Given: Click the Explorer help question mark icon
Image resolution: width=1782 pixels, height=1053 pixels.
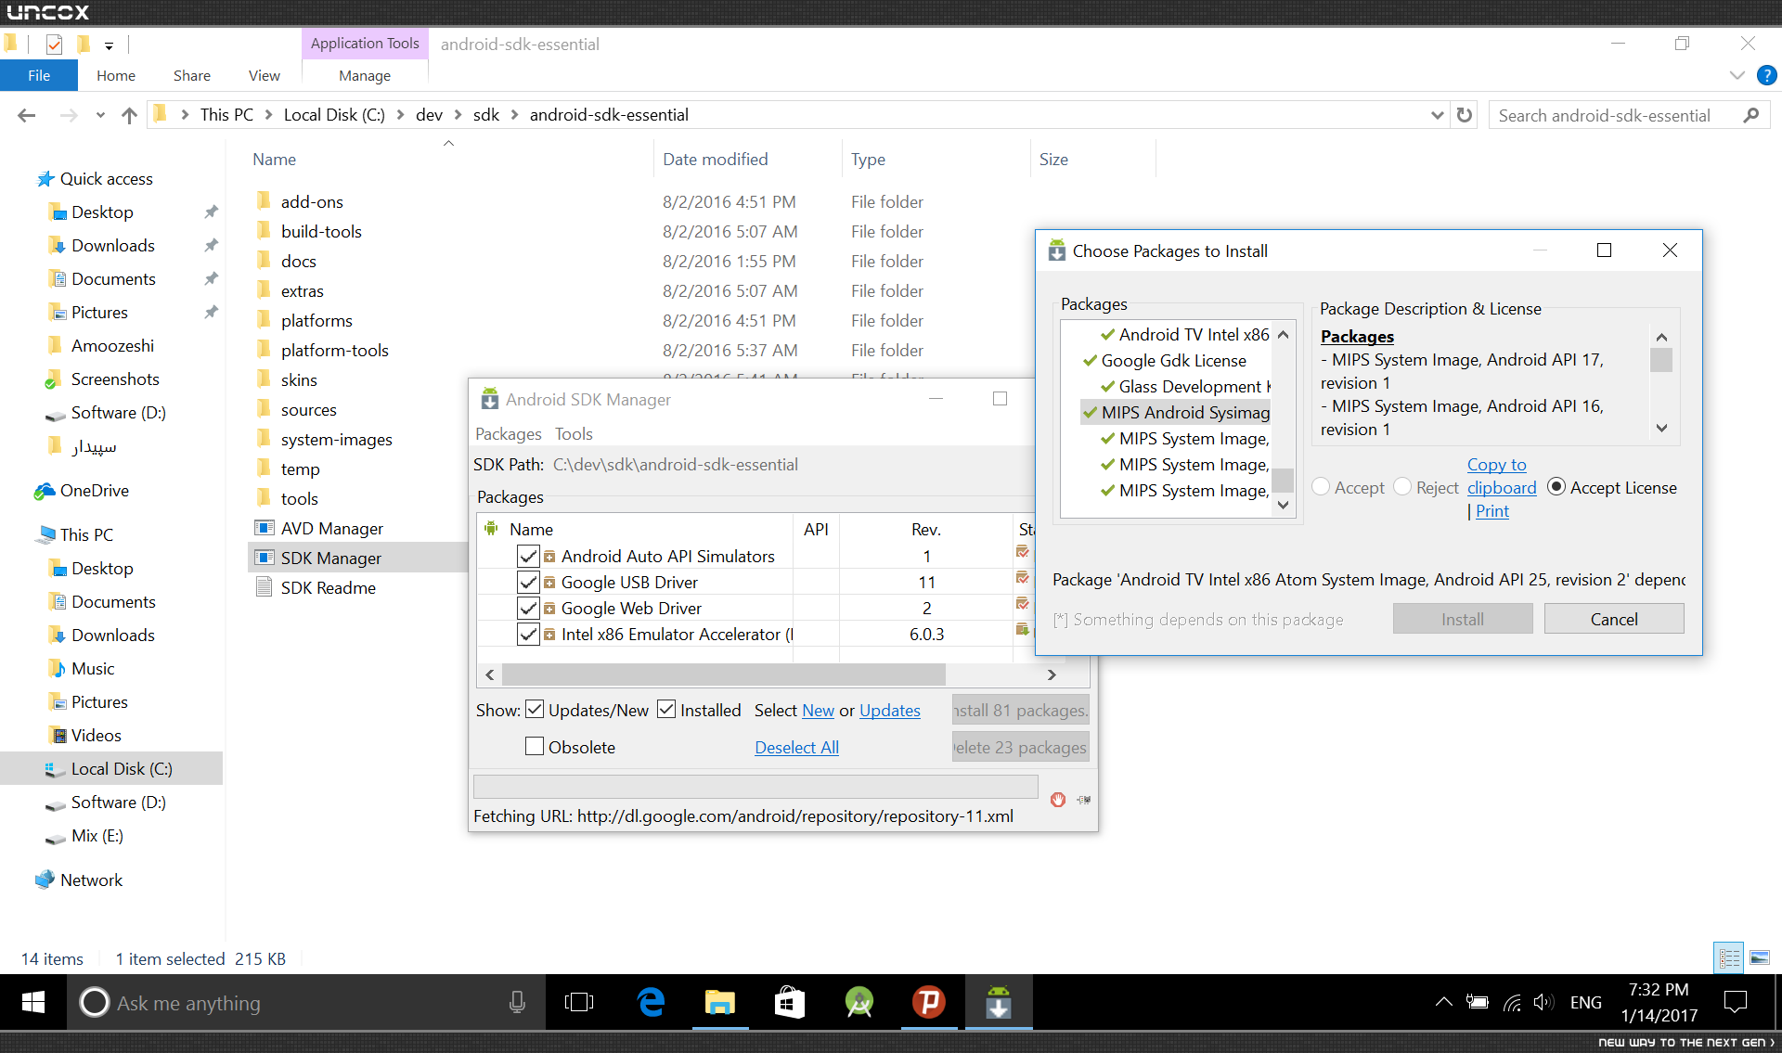Looking at the screenshot, I should click(1767, 76).
